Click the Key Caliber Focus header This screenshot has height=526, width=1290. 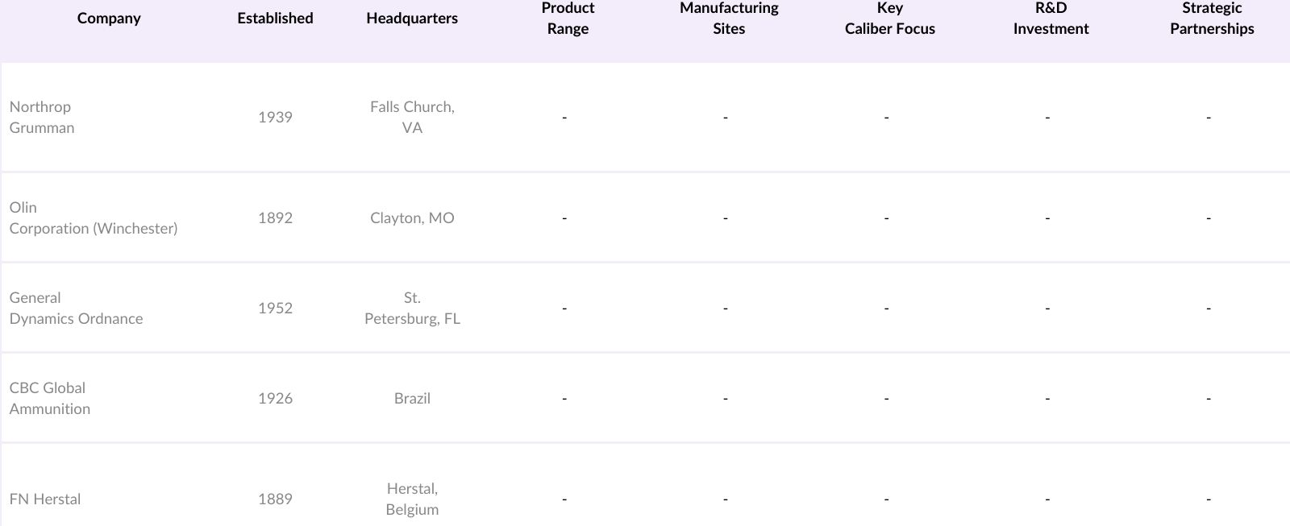(889, 19)
